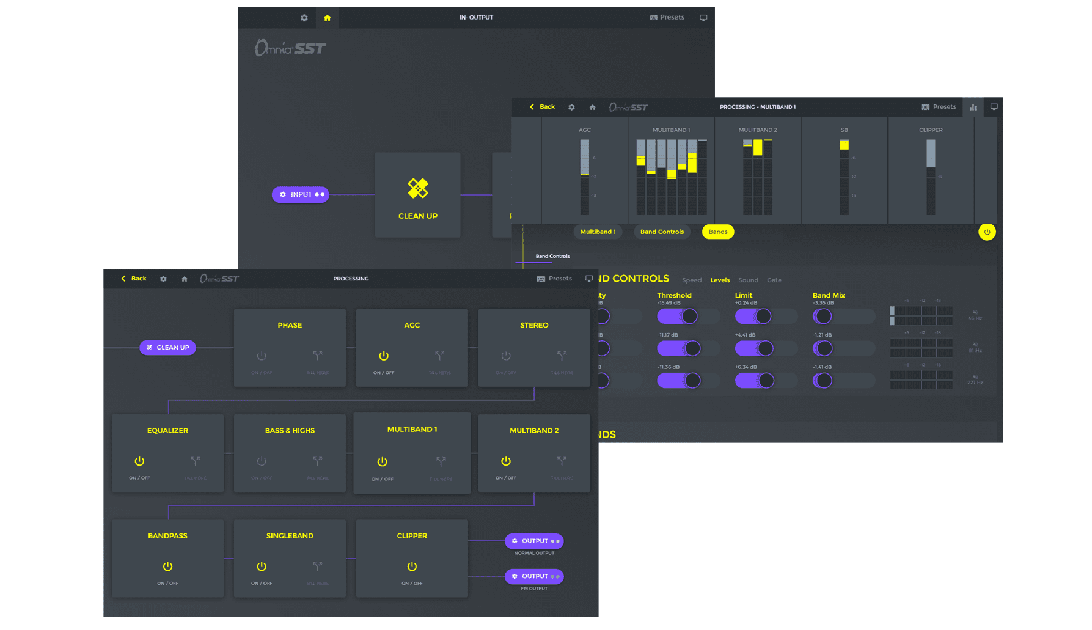1092x630 pixels.
Task: Adjust Threshold slider at -15.49 dB
Action: pyautogui.click(x=689, y=316)
